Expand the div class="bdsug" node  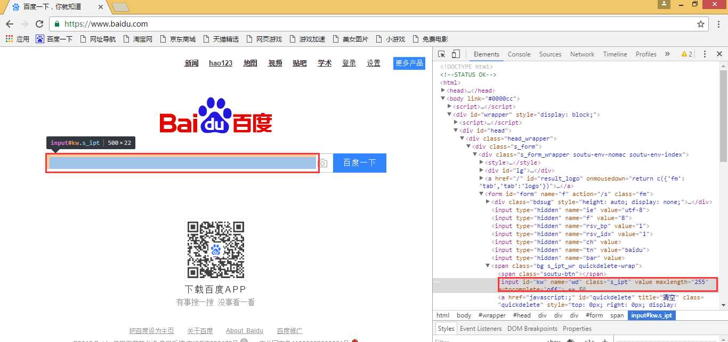point(488,202)
